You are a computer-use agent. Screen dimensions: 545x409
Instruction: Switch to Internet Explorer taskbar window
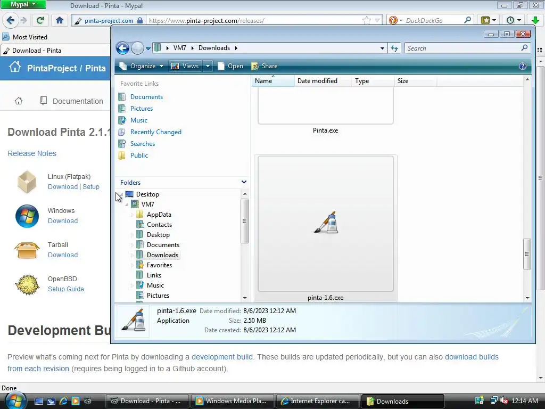317,401
